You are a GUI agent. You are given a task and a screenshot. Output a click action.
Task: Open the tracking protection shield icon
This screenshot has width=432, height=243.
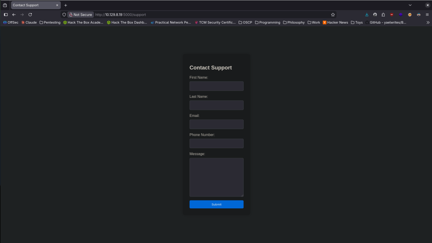click(x=64, y=14)
